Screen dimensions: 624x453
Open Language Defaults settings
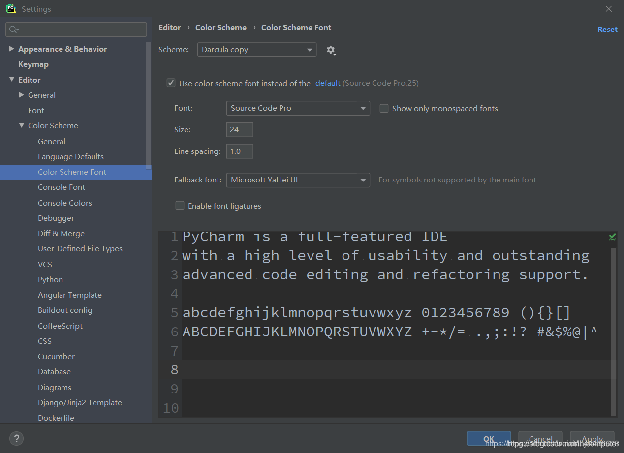(71, 156)
